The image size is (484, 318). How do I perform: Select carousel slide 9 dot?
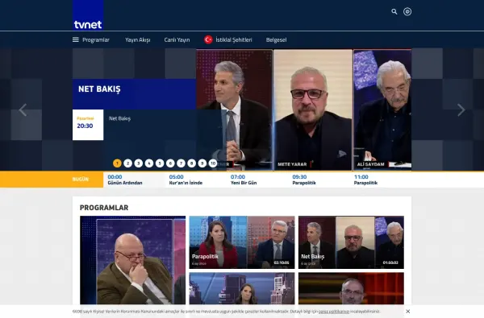tap(202, 163)
